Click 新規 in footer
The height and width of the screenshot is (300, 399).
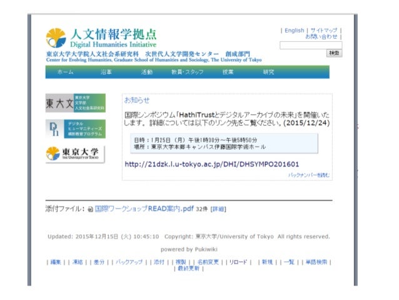pos(267,262)
